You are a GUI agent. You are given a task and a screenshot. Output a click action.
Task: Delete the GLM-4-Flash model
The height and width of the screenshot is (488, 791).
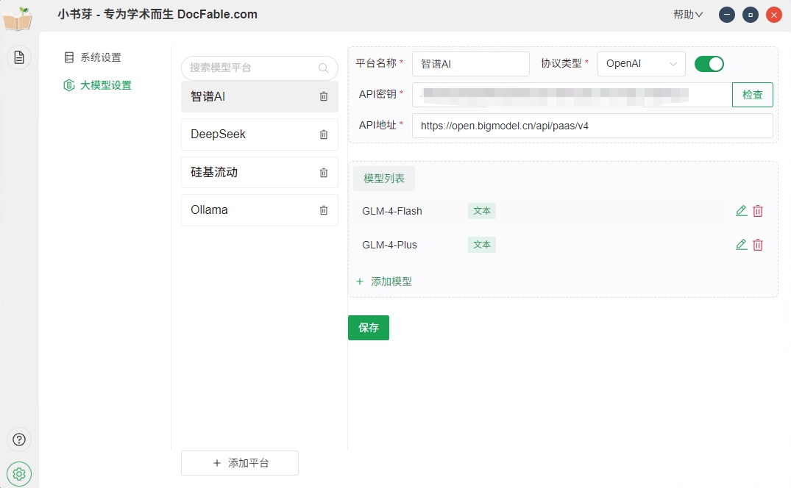[x=758, y=211]
